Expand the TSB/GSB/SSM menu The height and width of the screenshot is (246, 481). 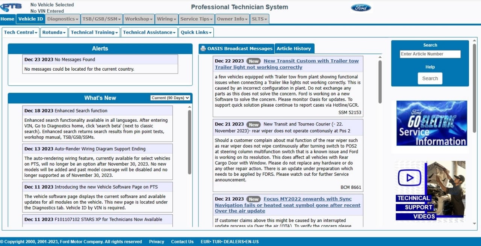[x=102, y=19]
